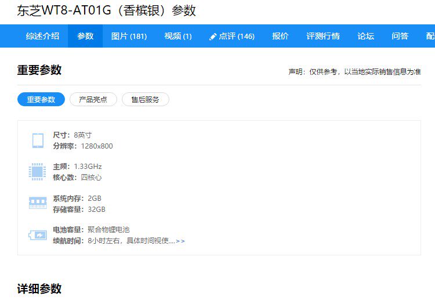
Task: Click the 声明 disclaimer text
Action: click(354, 72)
